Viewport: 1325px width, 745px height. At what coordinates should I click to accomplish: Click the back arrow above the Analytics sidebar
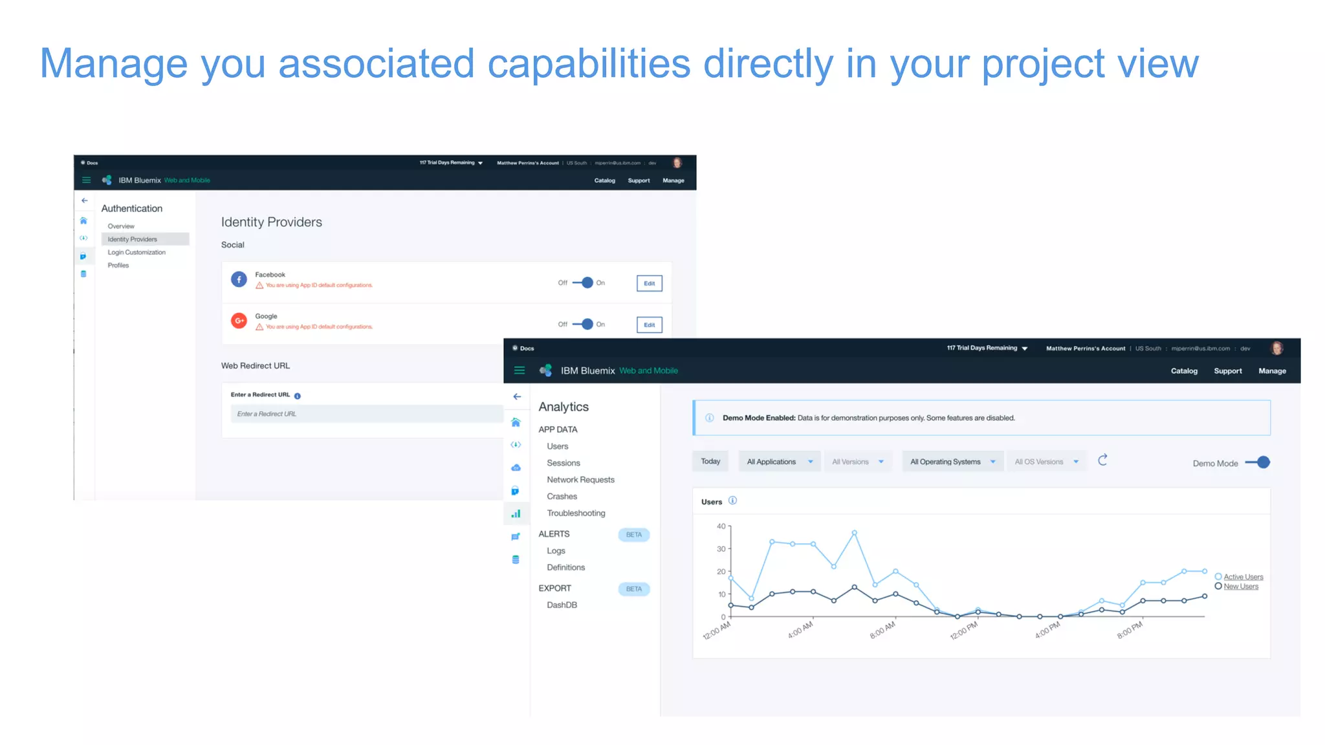click(x=517, y=396)
